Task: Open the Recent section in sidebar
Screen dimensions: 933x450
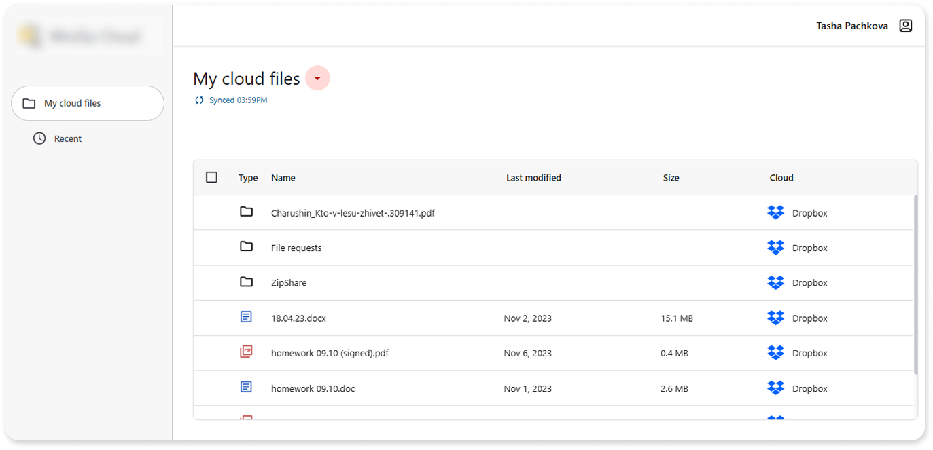Action: pos(67,138)
